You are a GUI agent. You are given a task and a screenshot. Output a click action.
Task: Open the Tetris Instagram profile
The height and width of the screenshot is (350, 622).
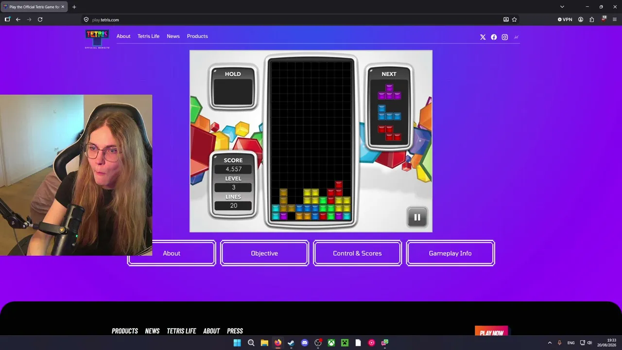tap(505, 37)
